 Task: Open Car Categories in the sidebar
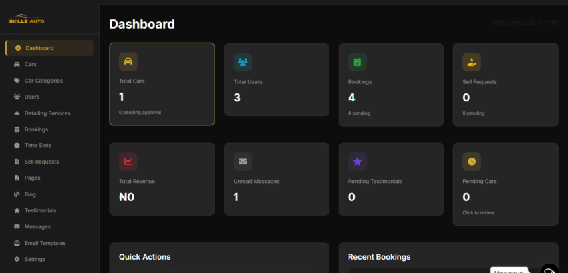click(49, 81)
